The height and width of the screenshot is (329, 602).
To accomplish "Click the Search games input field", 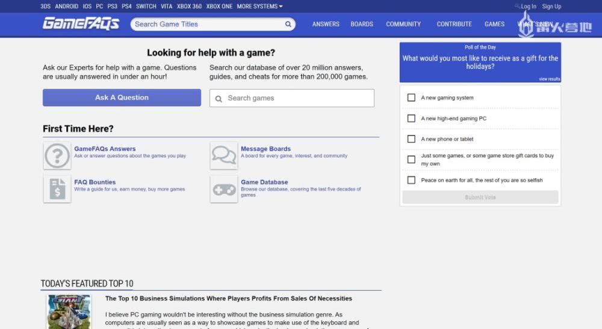I will (292, 98).
